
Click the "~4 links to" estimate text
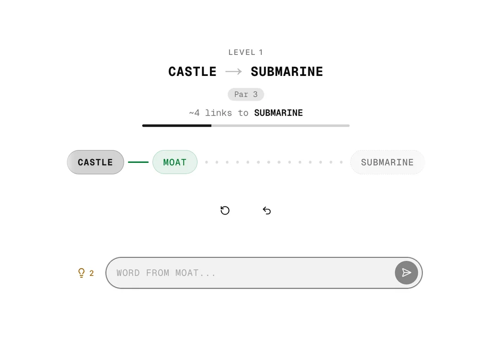pyautogui.click(x=219, y=113)
